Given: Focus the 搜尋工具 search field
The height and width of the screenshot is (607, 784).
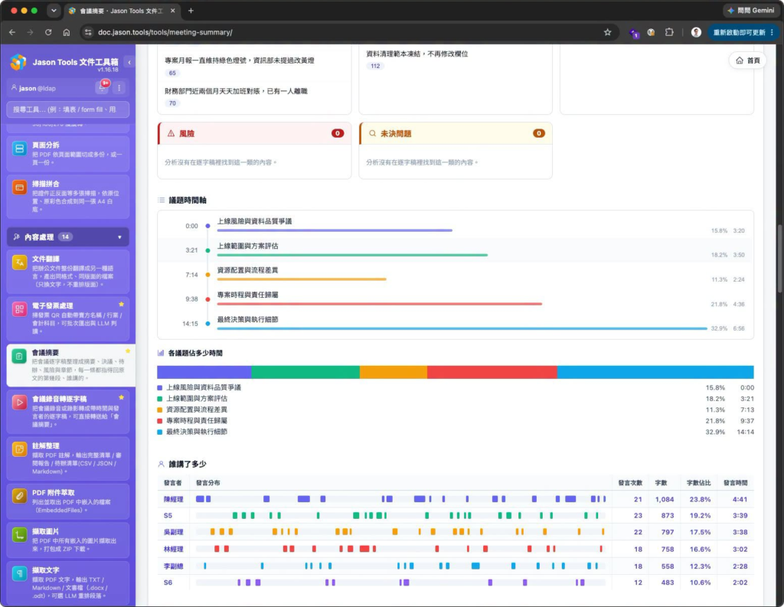Looking at the screenshot, I should click(x=68, y=109).
